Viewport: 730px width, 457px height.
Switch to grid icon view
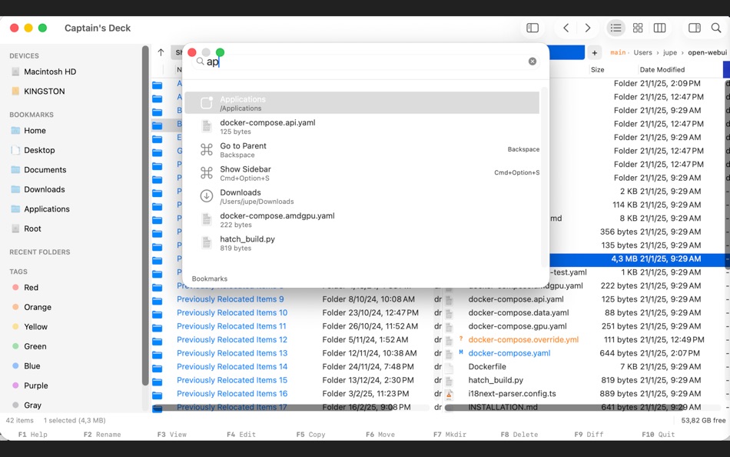[x=638, y=28]
